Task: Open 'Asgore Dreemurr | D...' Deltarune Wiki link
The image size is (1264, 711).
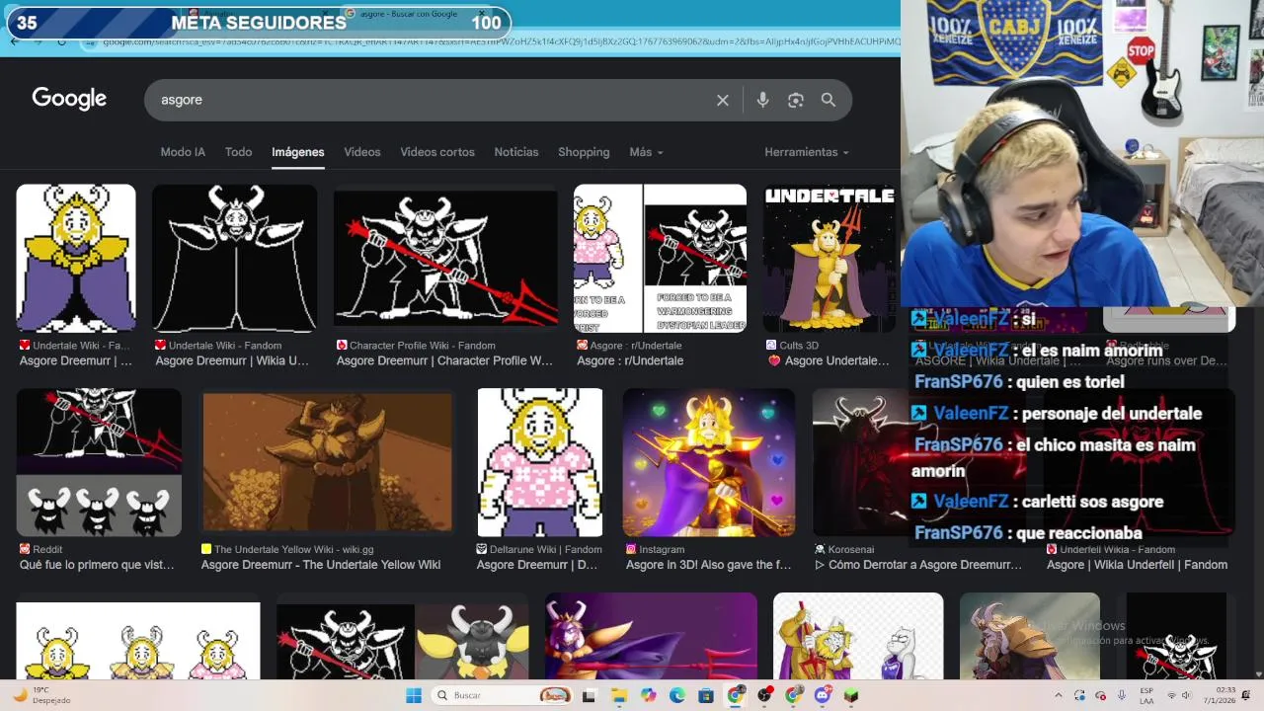Action: coord(537,565)
